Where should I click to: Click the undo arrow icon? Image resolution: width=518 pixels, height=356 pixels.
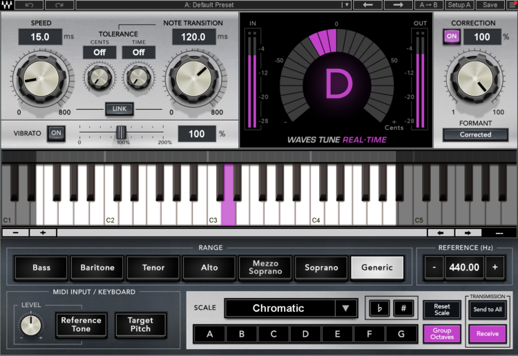[29, 5]
